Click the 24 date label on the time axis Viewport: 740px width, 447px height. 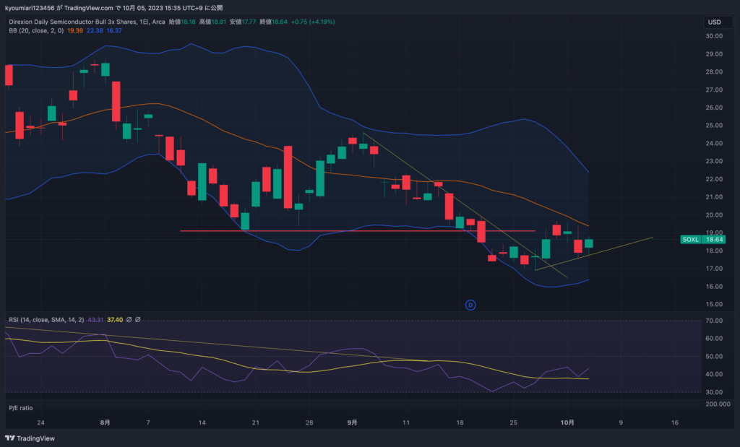(x=40, y=422)
